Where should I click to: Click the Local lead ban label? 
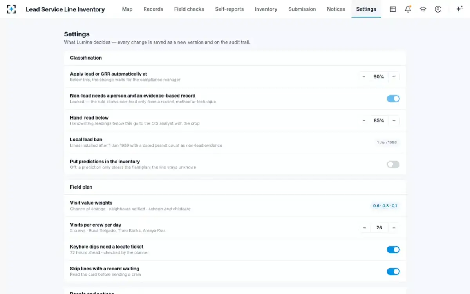pyautogui.click(x=86, y=140)
